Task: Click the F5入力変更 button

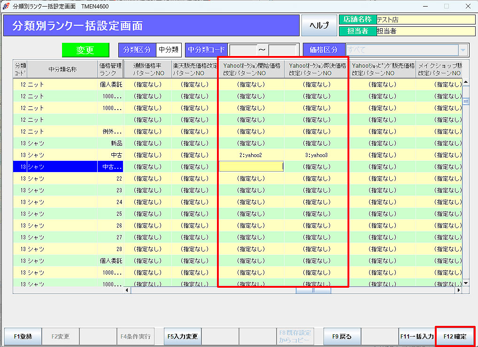Action: tap(182, 337)
